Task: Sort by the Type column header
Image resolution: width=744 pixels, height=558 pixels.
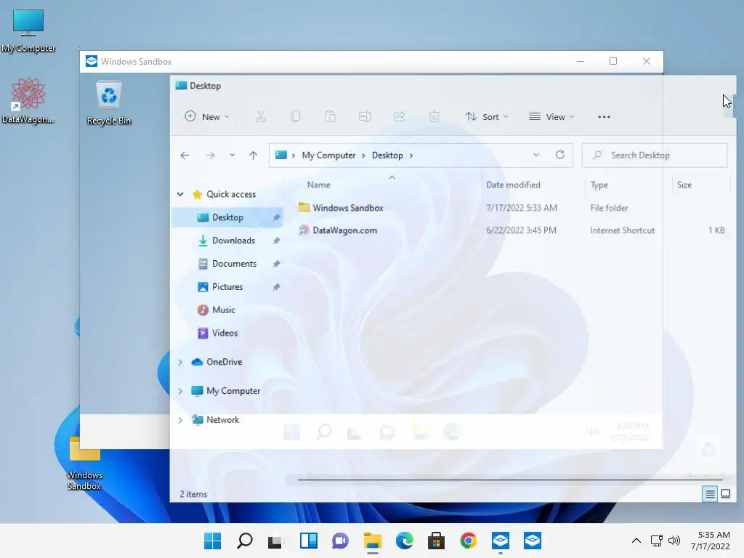Action: tap(599, 185)
